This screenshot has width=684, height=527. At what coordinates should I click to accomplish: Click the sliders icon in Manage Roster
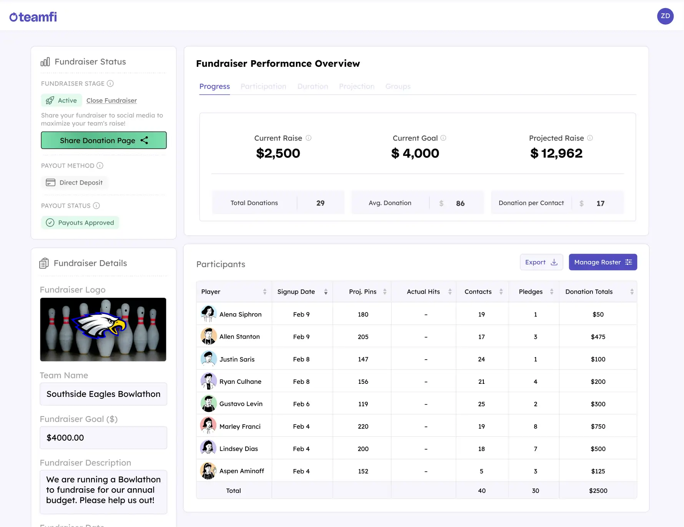[x=629, y=262]
